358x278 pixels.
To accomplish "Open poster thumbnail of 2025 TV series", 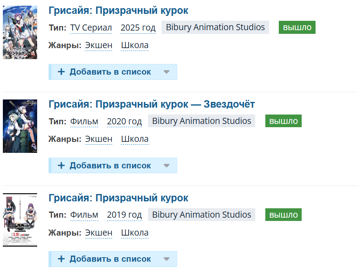I will pos(20,33).
